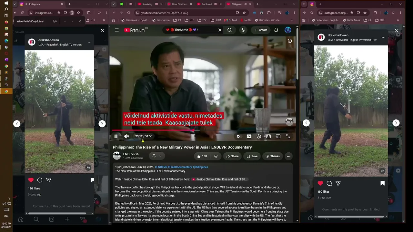Open the YouTube Create button

point(261,30)
